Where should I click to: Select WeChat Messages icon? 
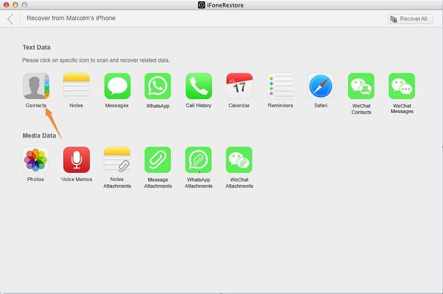(x=402, y=86)
